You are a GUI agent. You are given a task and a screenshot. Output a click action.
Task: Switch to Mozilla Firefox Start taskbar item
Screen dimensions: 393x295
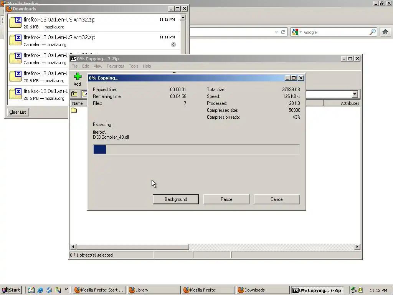click(99, 290)
